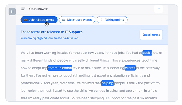Click "These terms are relevant to IT Support" heading

click(x=52, y=32)
